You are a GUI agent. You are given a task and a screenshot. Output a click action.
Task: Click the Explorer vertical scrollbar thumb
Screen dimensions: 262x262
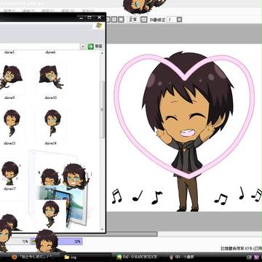point(103,109)
